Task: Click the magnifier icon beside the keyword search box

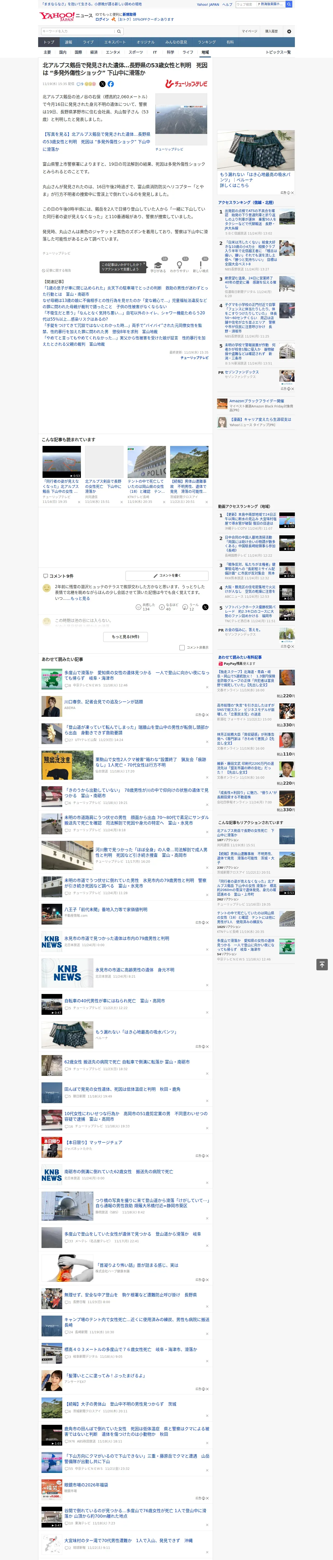Action: [x=119, y=31]
